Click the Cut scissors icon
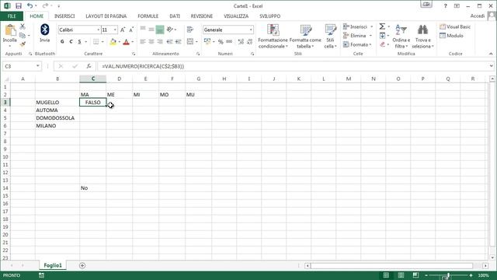Screen dimensions: 497x280 (23, 26)
